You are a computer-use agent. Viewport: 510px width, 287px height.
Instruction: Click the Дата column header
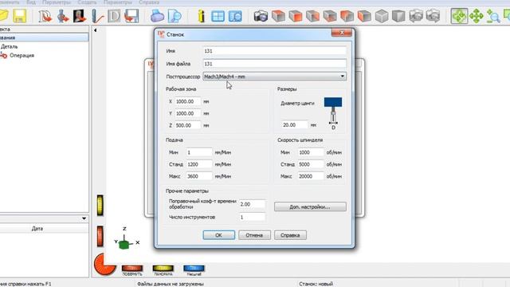click(37, 229)
